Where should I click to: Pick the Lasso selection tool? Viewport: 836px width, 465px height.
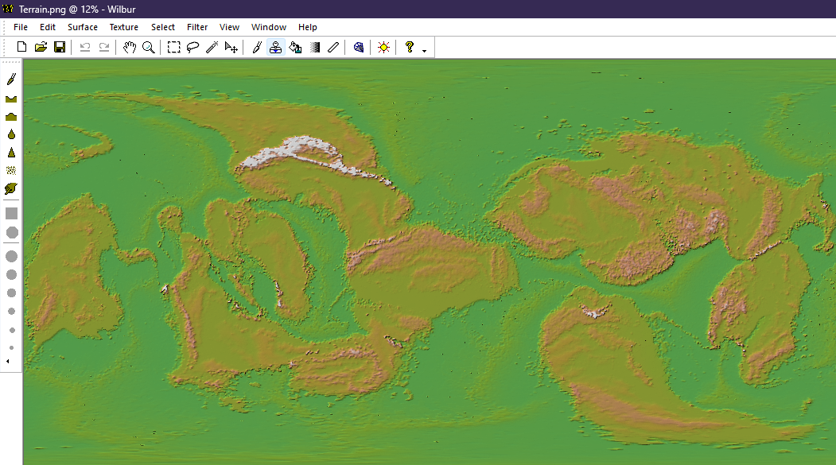tap(192, 48)
